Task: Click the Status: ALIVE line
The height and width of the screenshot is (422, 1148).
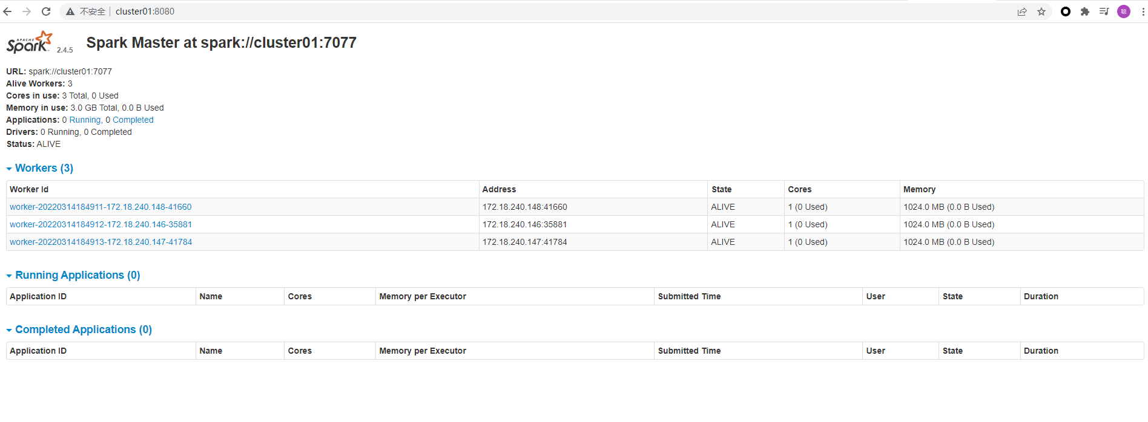Action: (x=33, y=144)
